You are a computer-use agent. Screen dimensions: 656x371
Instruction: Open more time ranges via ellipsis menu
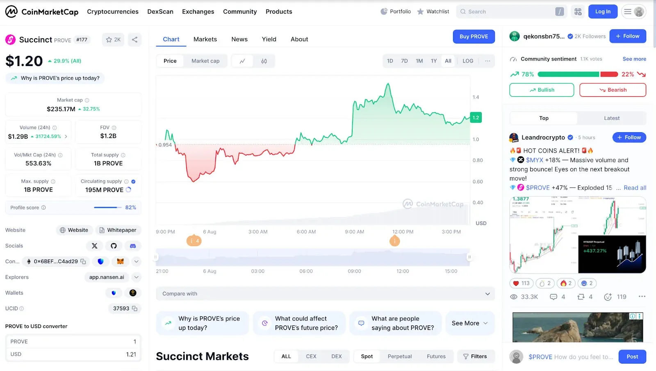pos(487,61)
